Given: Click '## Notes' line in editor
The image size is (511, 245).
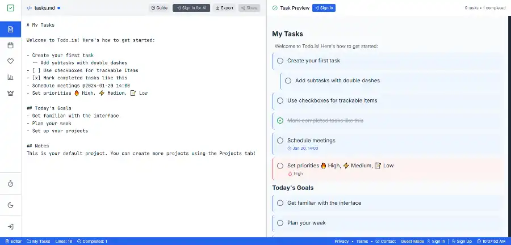Looking at the screenshot, I should 38,146.
